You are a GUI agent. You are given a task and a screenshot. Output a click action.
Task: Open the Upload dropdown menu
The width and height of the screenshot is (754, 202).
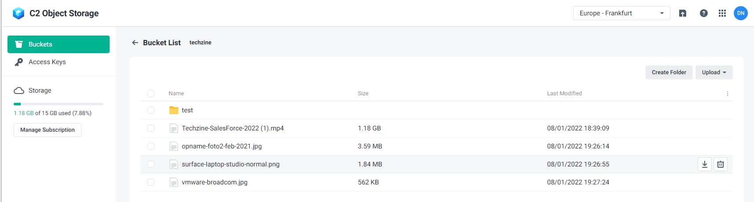(x=714, y=72)
